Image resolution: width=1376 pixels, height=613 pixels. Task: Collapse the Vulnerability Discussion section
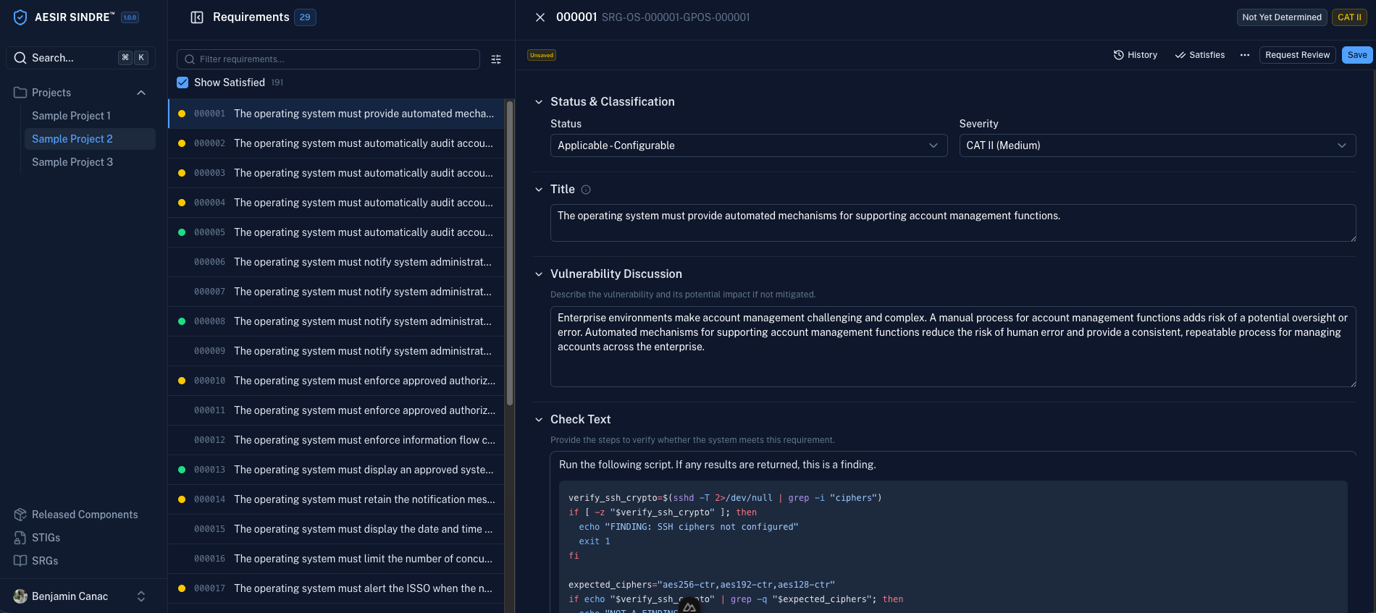coord(539,274)
